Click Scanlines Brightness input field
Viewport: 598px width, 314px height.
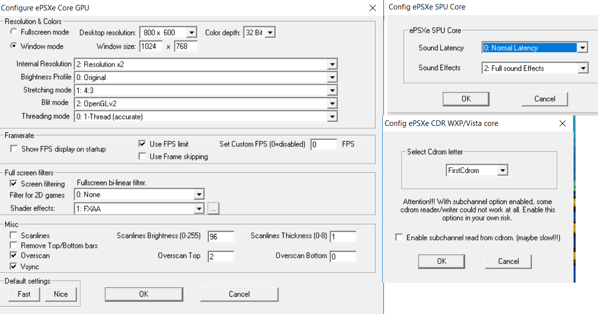click(221, 236)
